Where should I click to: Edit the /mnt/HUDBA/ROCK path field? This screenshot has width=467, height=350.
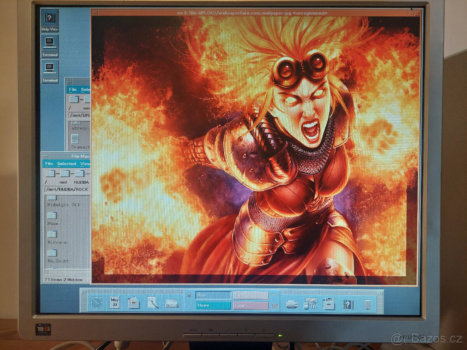67,189
